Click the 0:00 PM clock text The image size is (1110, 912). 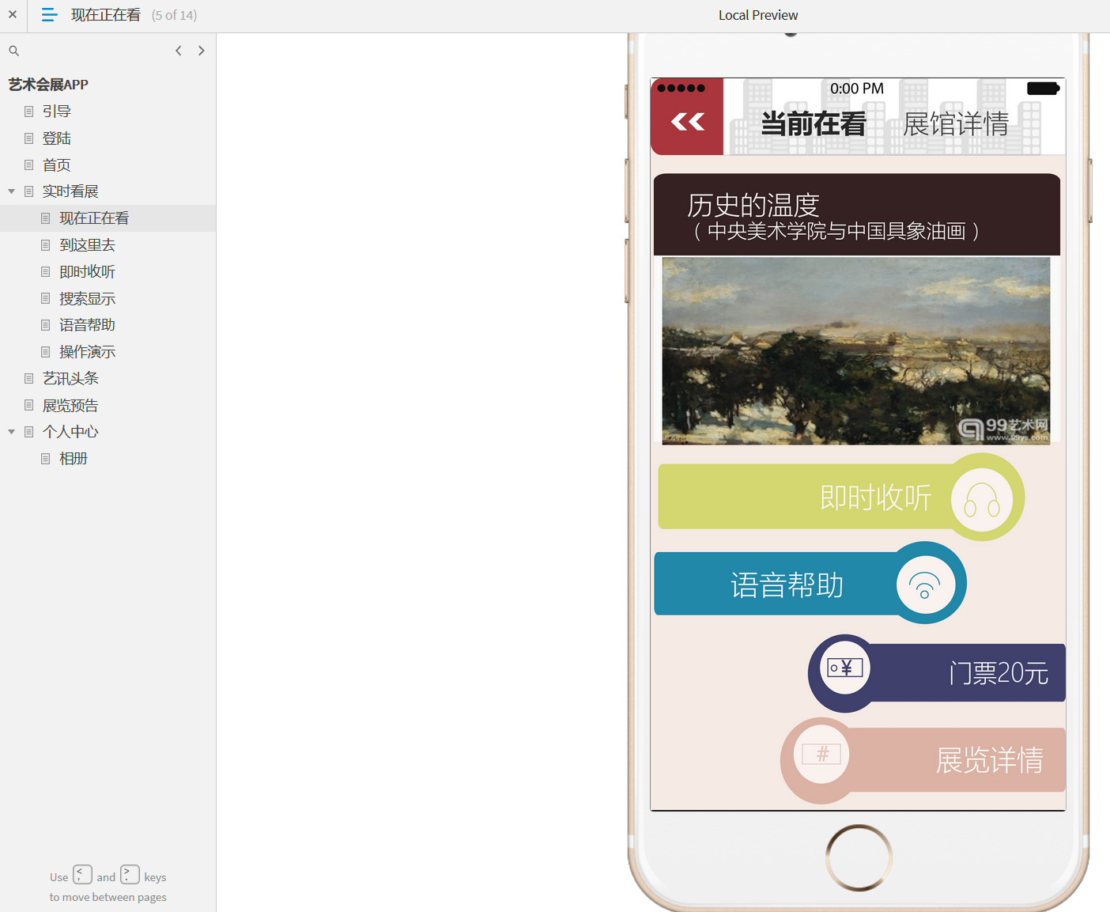[857, 89]
